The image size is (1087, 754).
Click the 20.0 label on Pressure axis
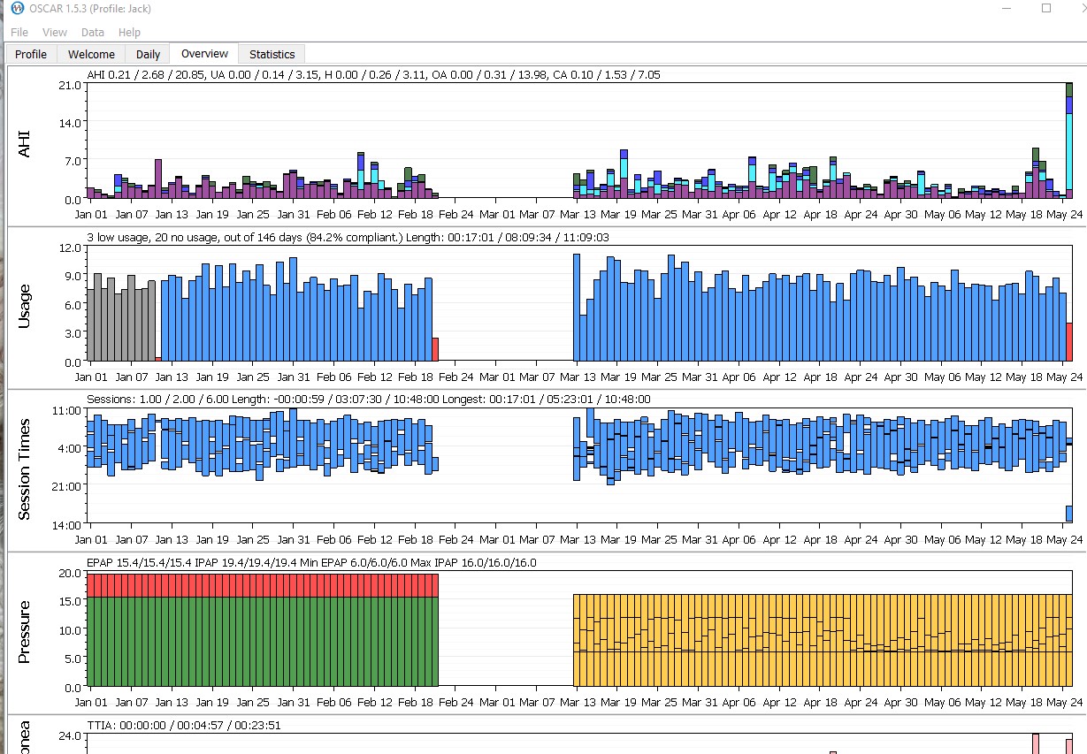point(69,574)
